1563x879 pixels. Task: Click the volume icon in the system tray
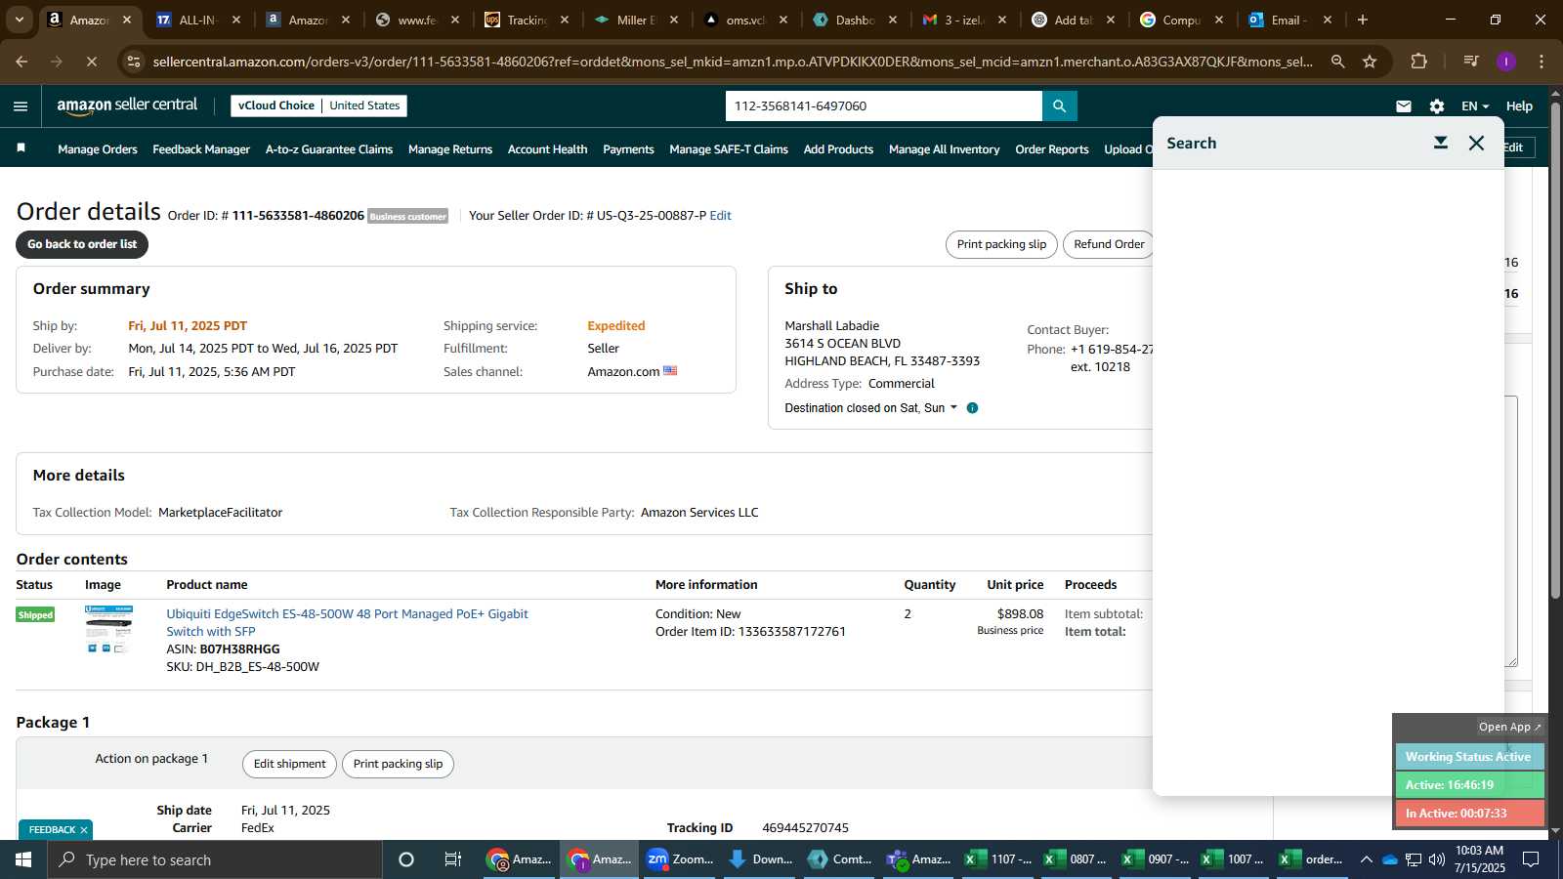pyautogui.click(x=1437, y=859)
